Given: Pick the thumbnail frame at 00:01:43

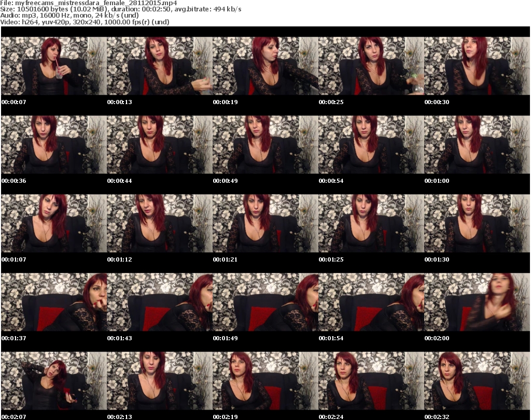Looking at the screenshot, I should tap(160, 302).
